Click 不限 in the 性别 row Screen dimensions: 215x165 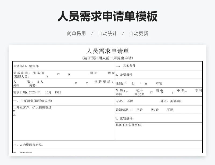coord(159,83)
